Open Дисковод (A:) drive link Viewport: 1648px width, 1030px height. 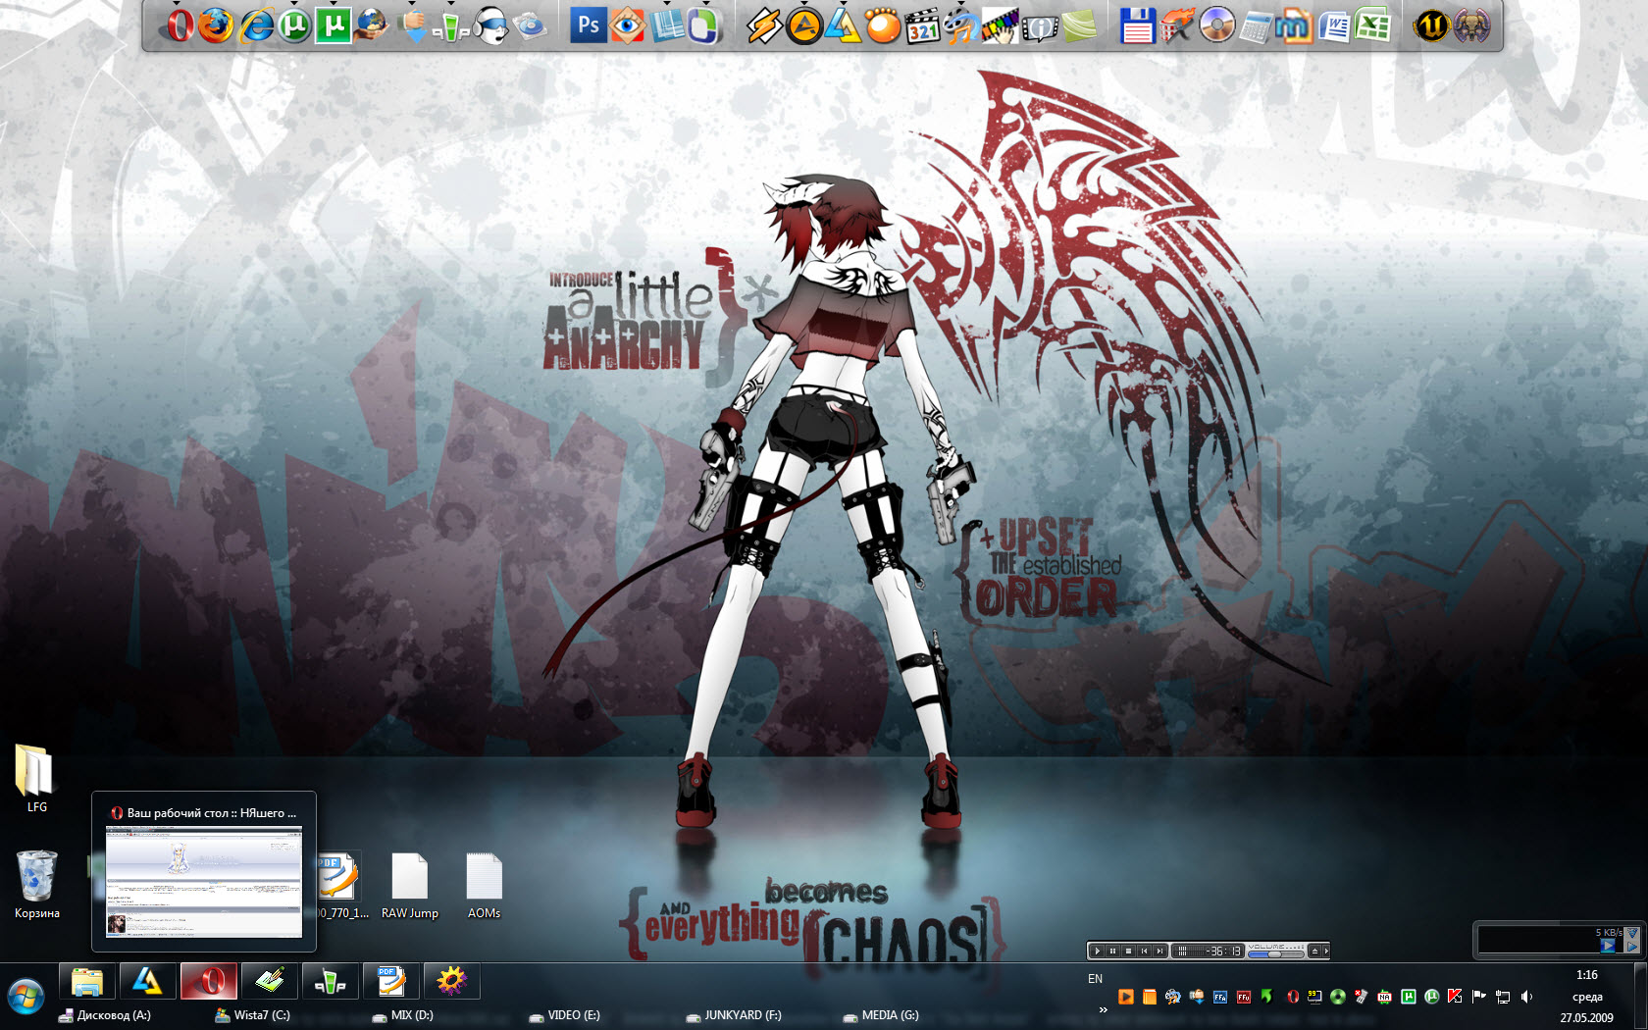[x=105, y=1015]
